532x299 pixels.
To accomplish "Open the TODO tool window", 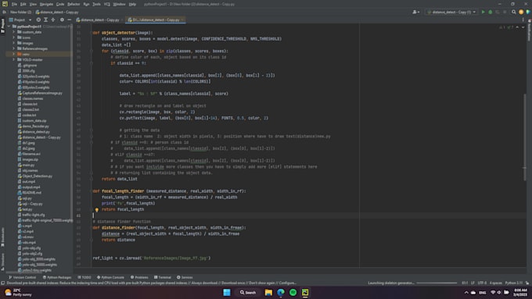I will click(x=84, y=277).
